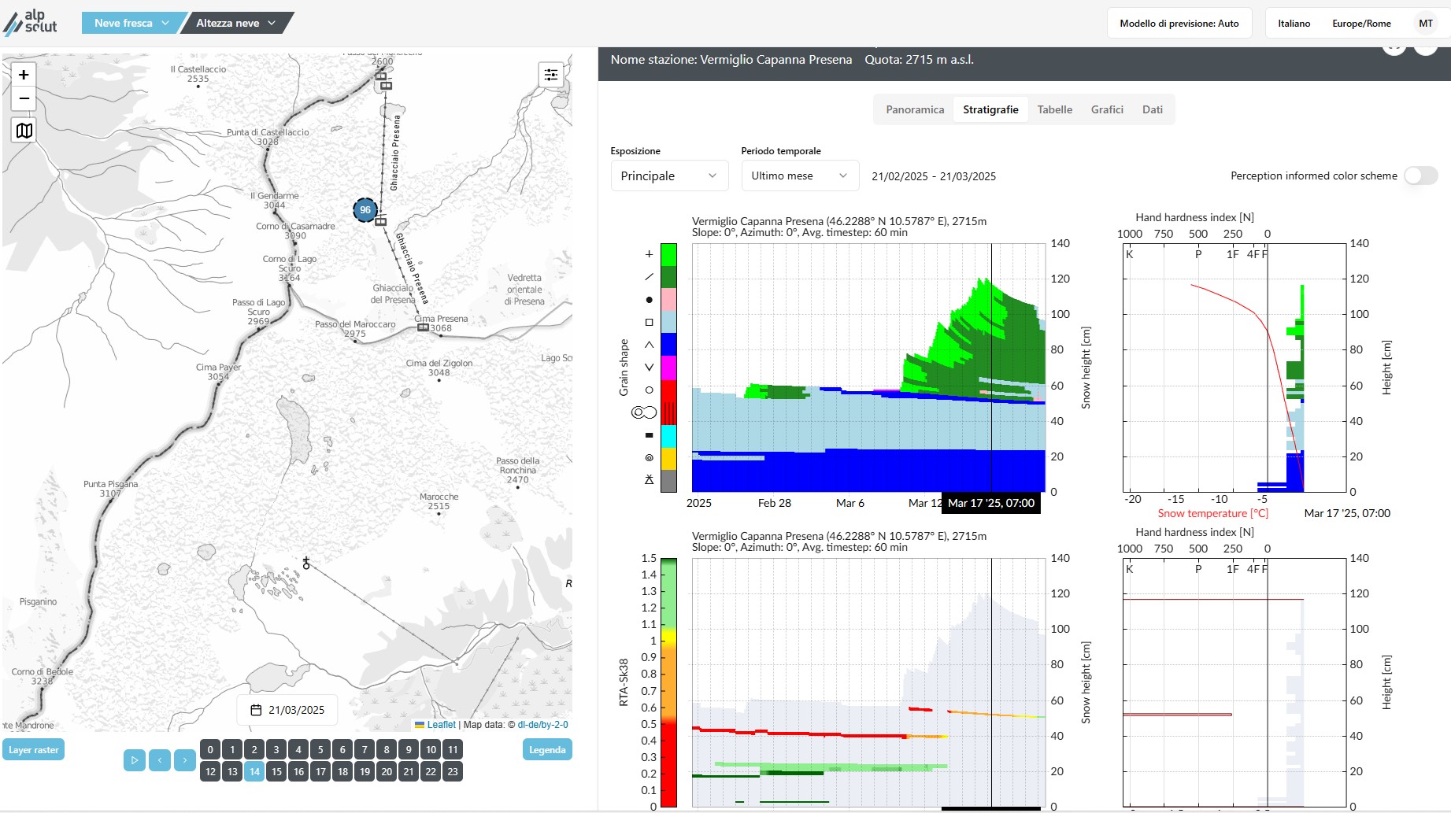The height and width of the screenshot is (813, 1451).
Task: Step to previous time frame
Action: pos(160,760)
